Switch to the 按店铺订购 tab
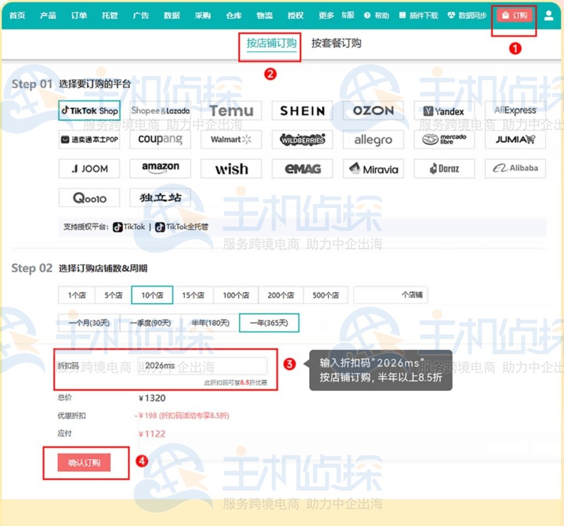 [271, 43]
